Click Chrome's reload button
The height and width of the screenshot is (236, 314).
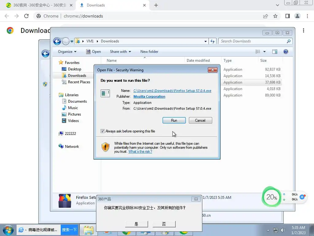point(26,16)
